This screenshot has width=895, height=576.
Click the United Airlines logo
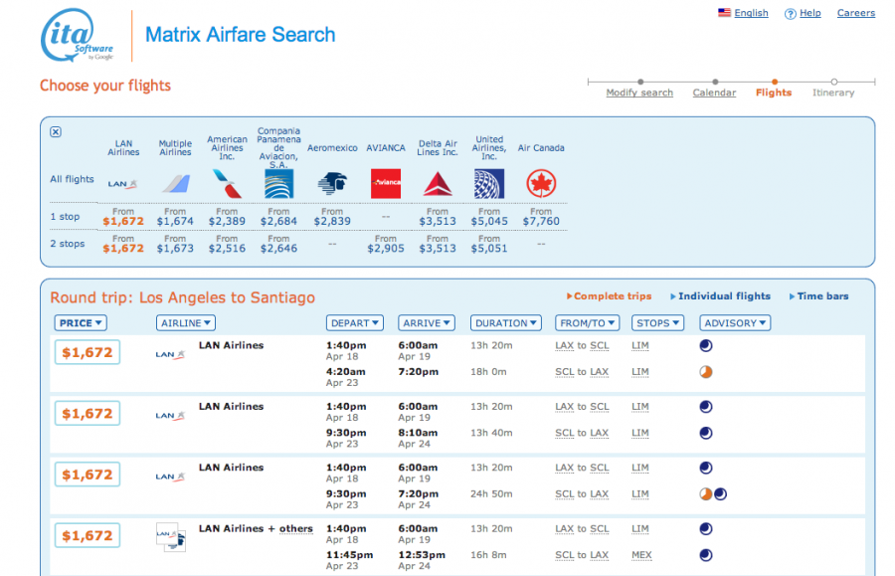click(x=488, y=183)
